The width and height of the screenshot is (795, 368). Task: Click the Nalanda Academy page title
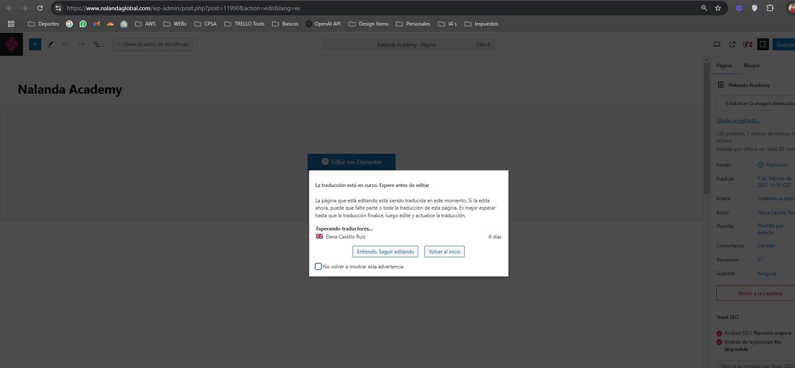tap(70, 89)
